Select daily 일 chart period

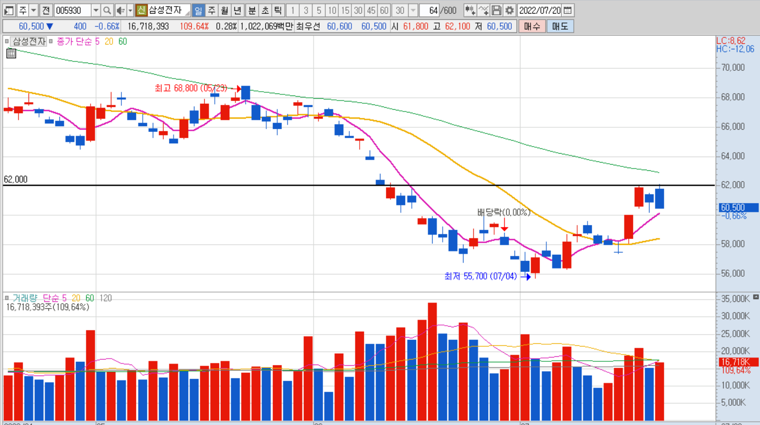[198, 10]
